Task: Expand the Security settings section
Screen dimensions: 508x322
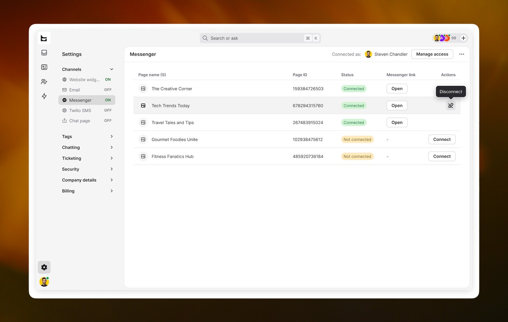Action: coord(87,169)
